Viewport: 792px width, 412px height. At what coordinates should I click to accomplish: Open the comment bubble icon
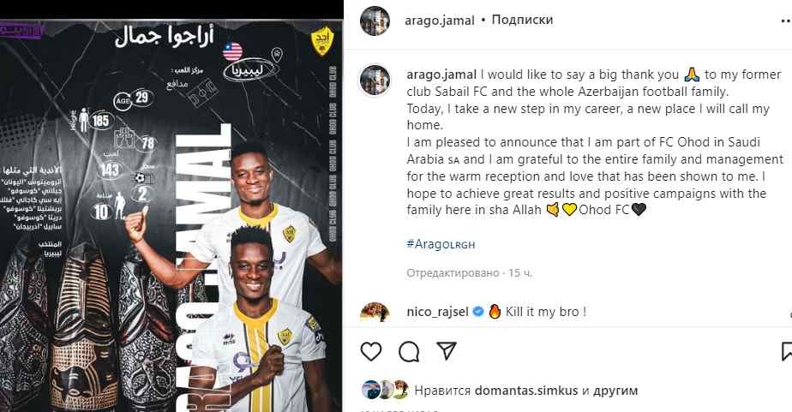point(409,351)
